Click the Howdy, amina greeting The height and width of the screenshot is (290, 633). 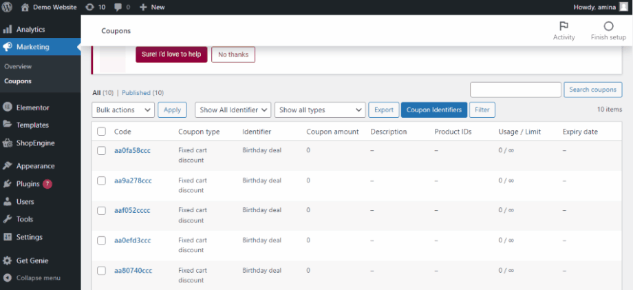pos(594,7)
